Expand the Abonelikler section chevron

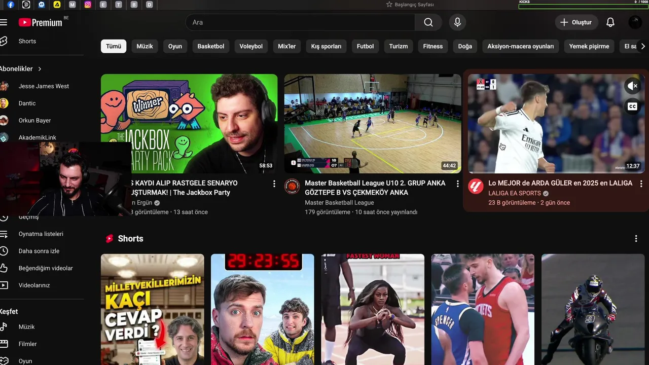[40, 69]
